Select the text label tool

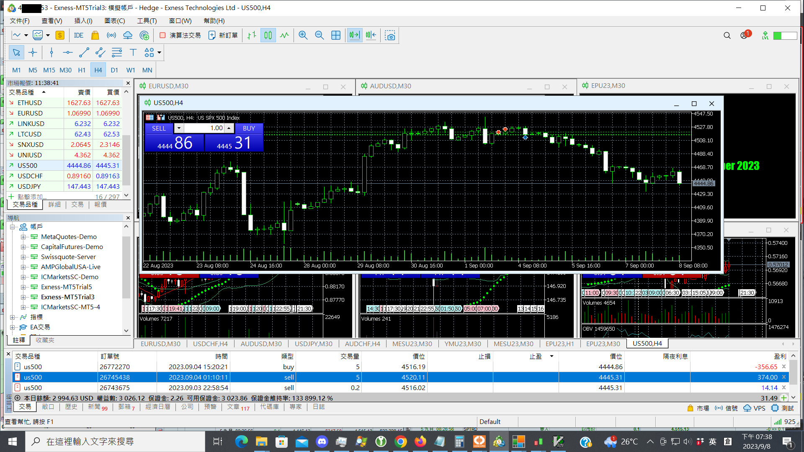133,52
